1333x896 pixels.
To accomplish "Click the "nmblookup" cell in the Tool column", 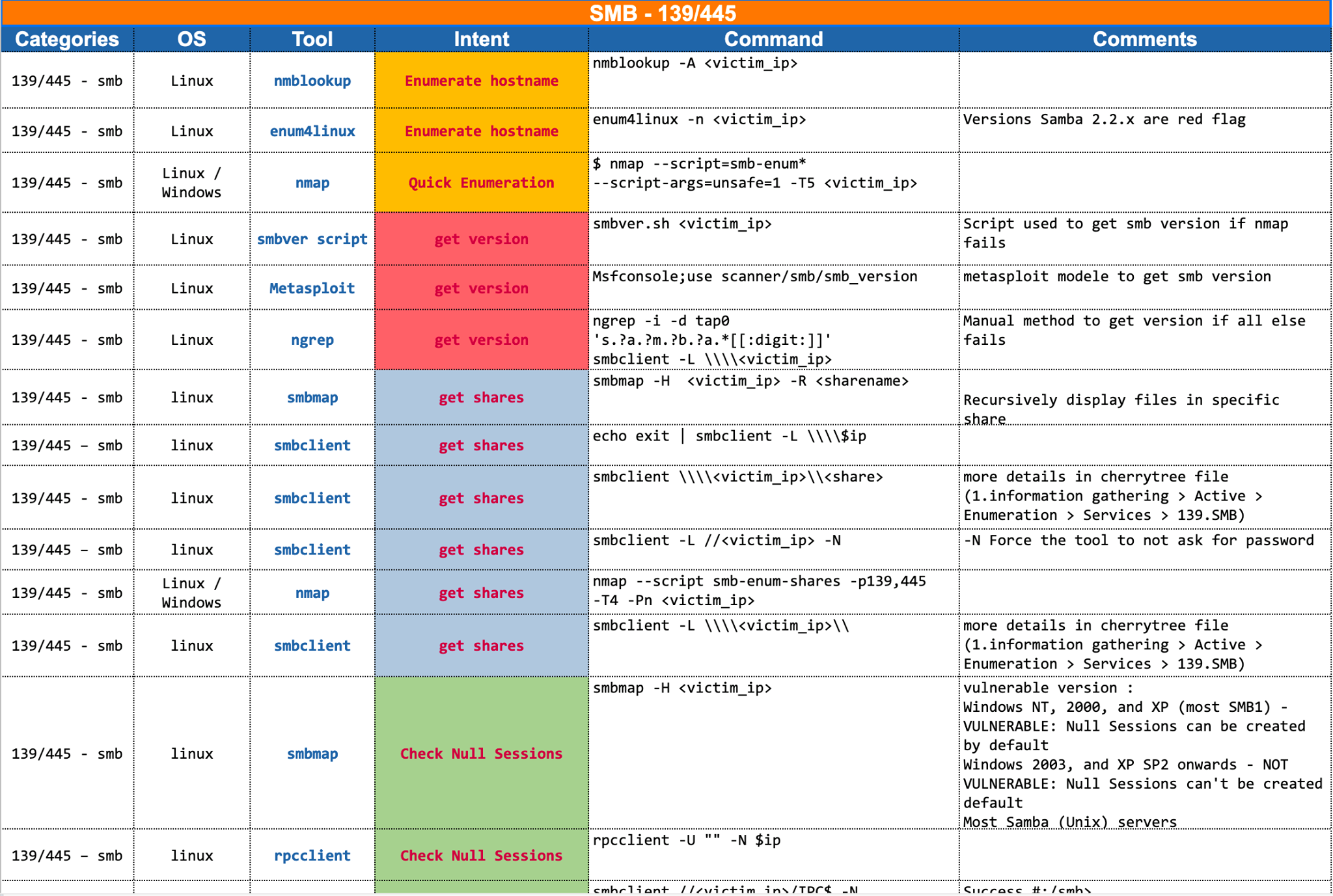I will pos(312,81).
